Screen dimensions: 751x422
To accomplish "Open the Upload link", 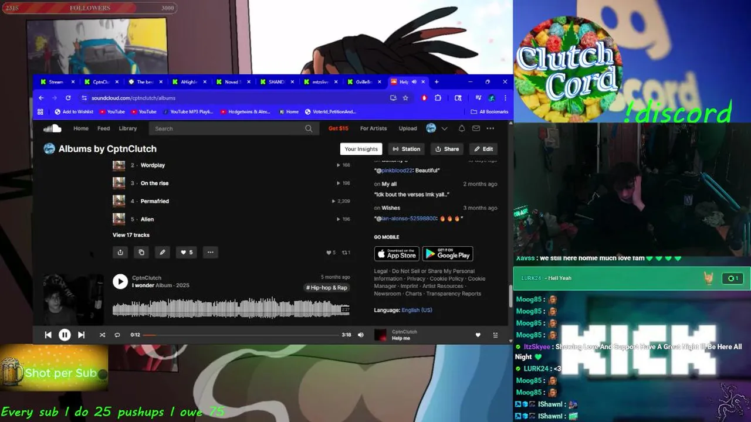I will coord(408,128).
